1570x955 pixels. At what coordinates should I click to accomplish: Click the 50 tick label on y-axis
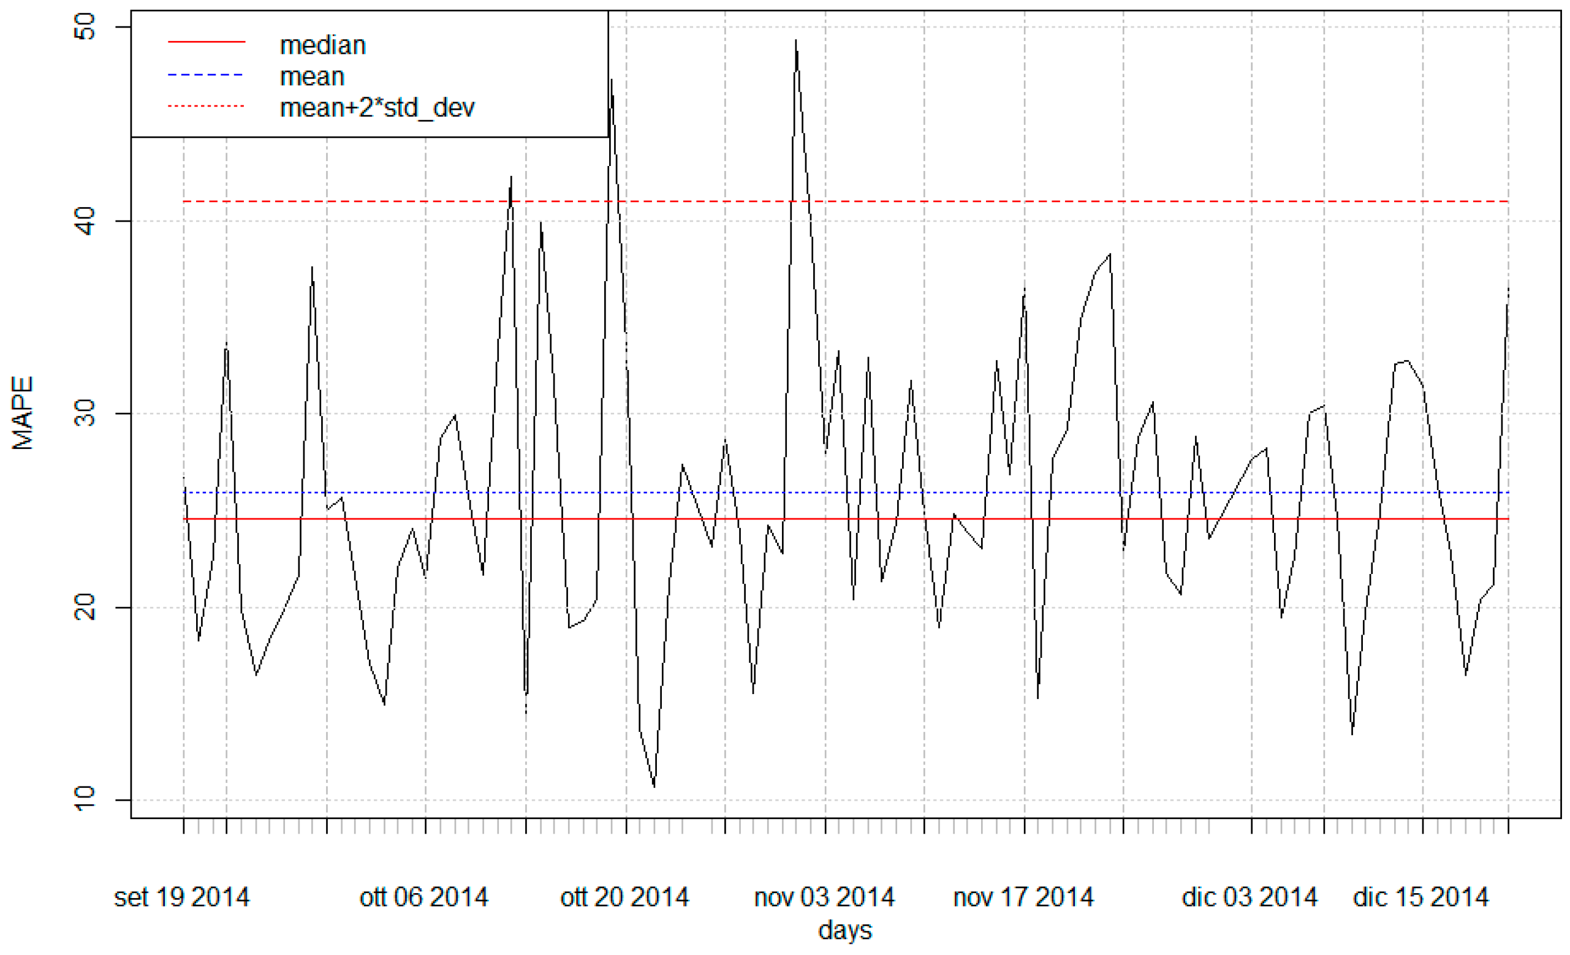(85, 27)
